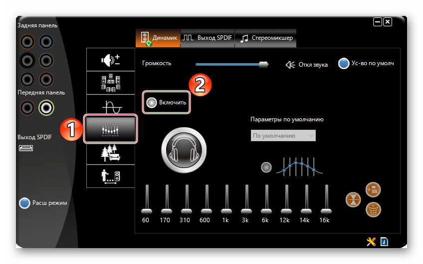Mute sound using Откл звука
The height and width of the screenshot is (264, 423).
tap(306, 65)
